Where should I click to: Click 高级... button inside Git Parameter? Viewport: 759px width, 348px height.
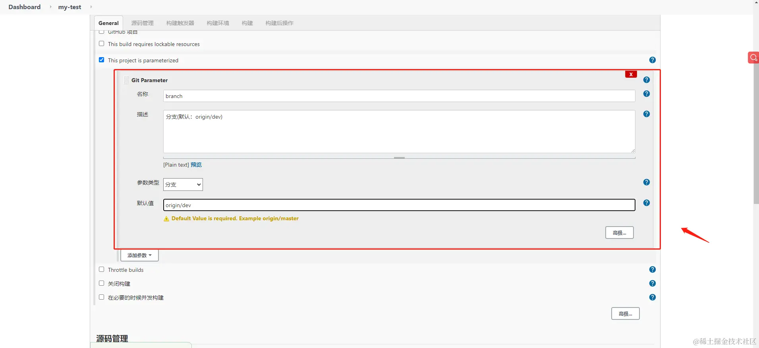coord(619,233)
